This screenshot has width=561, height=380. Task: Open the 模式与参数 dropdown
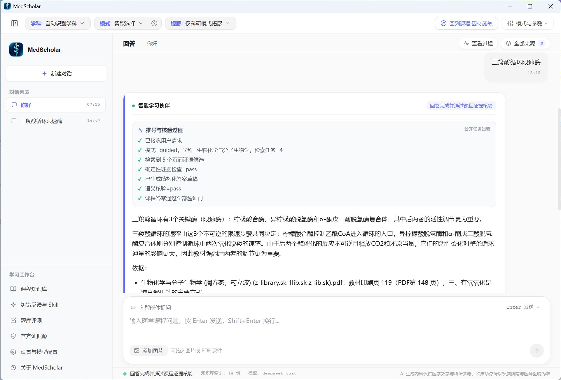527,23
